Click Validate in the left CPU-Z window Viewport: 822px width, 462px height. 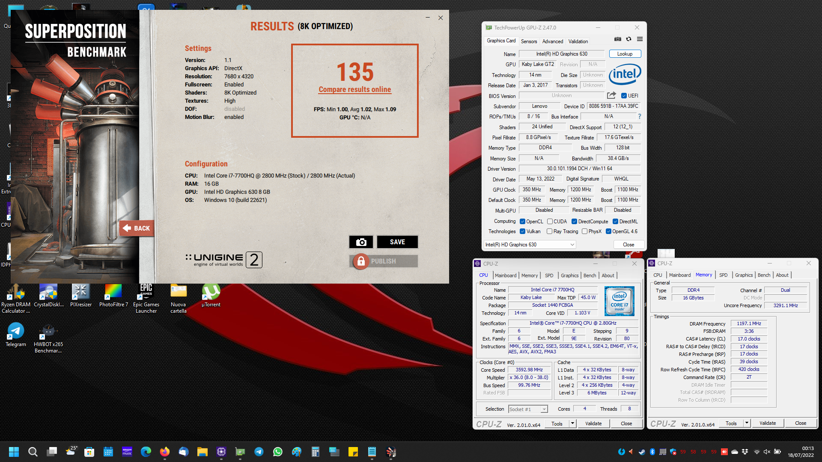coord(593,423)
